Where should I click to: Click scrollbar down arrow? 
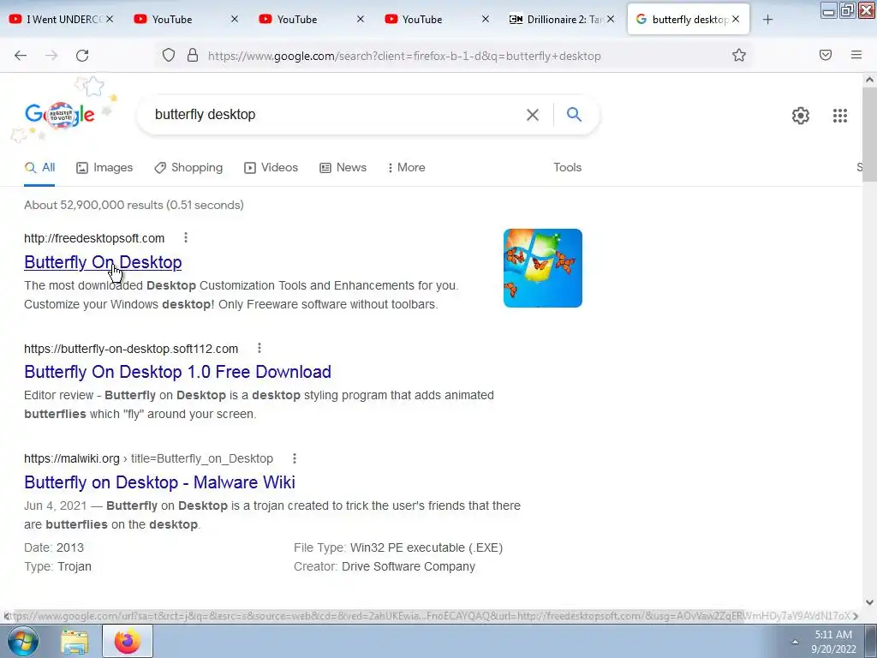pyautogui.click(x=869, y=602)
